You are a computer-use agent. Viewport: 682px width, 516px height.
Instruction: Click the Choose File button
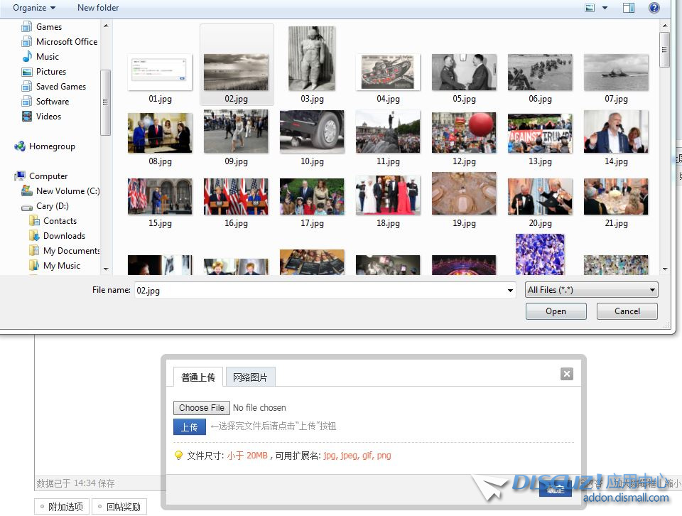tap(202, 408)
